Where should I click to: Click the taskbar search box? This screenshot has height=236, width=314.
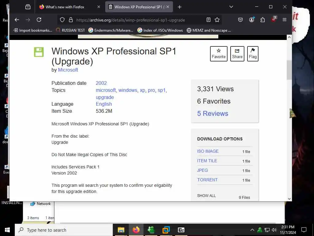[64, 230]
